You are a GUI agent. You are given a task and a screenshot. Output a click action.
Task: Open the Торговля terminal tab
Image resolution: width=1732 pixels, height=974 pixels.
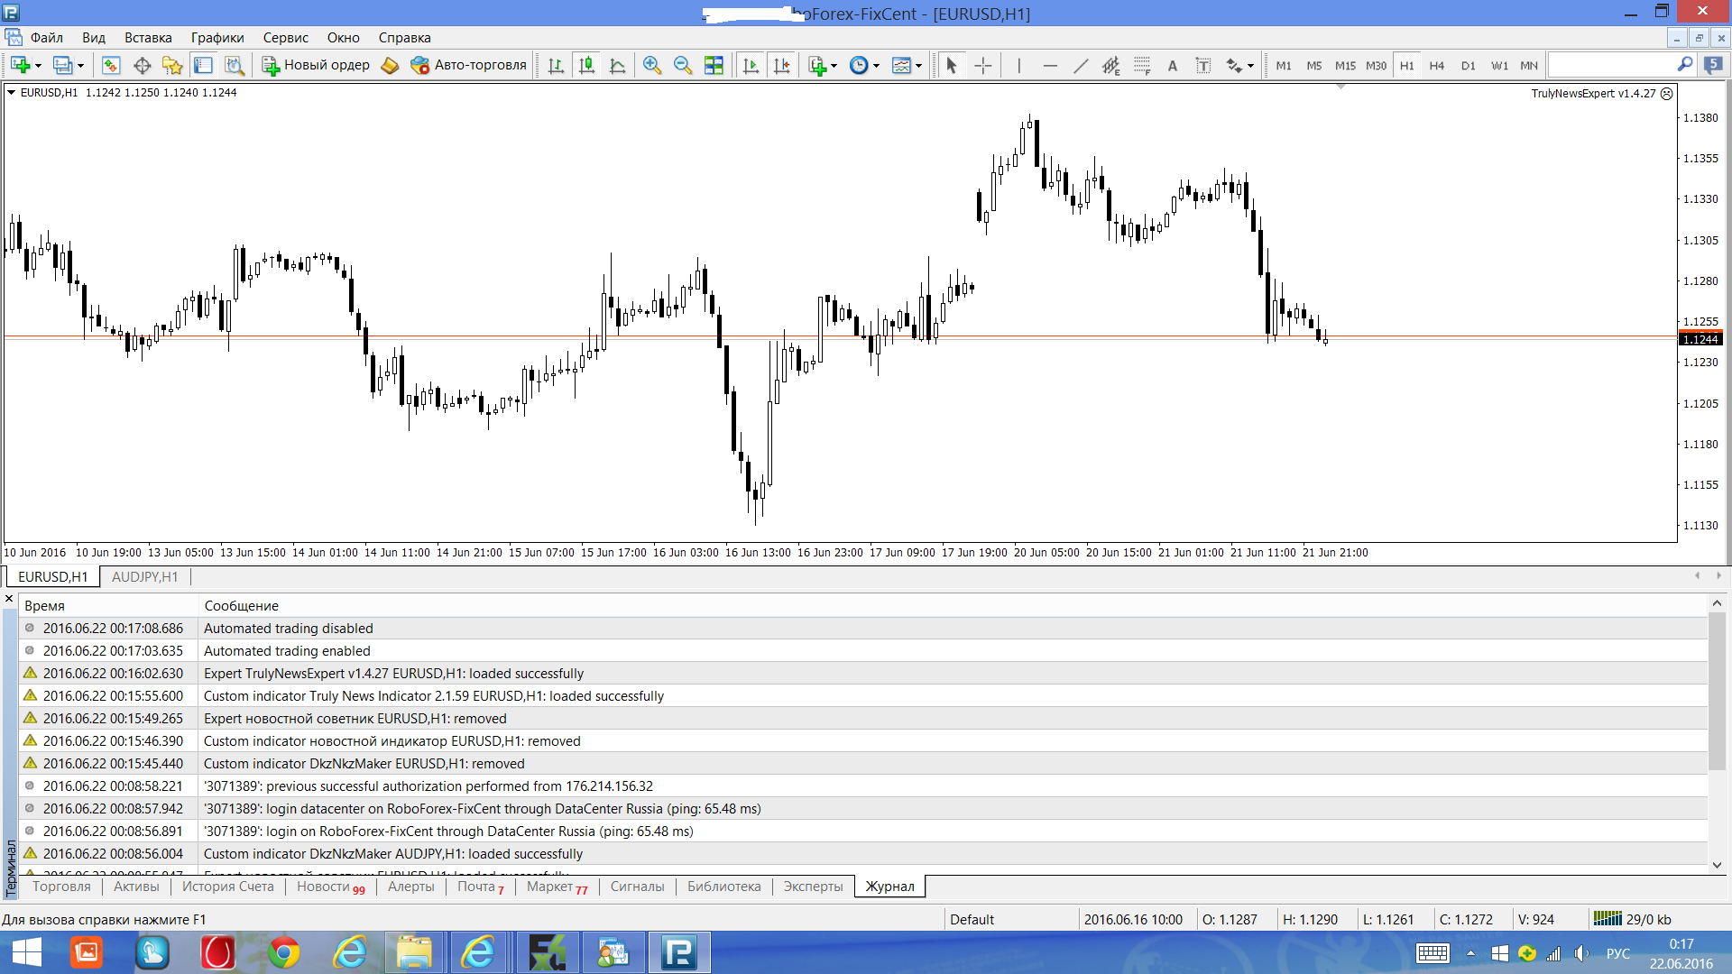pos(61,887)
